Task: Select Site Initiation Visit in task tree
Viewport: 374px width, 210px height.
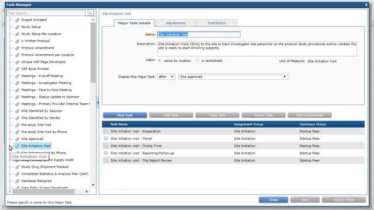Action: click(36, 146)
